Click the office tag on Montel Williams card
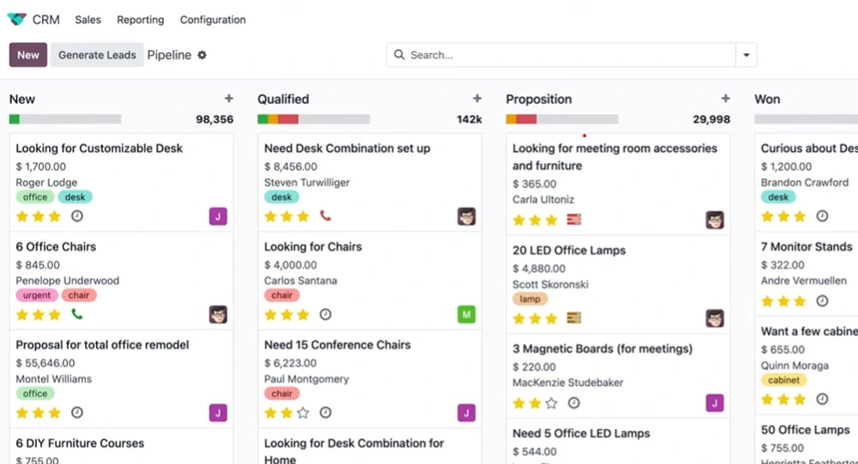858x464 pixels. coord(35,394)
